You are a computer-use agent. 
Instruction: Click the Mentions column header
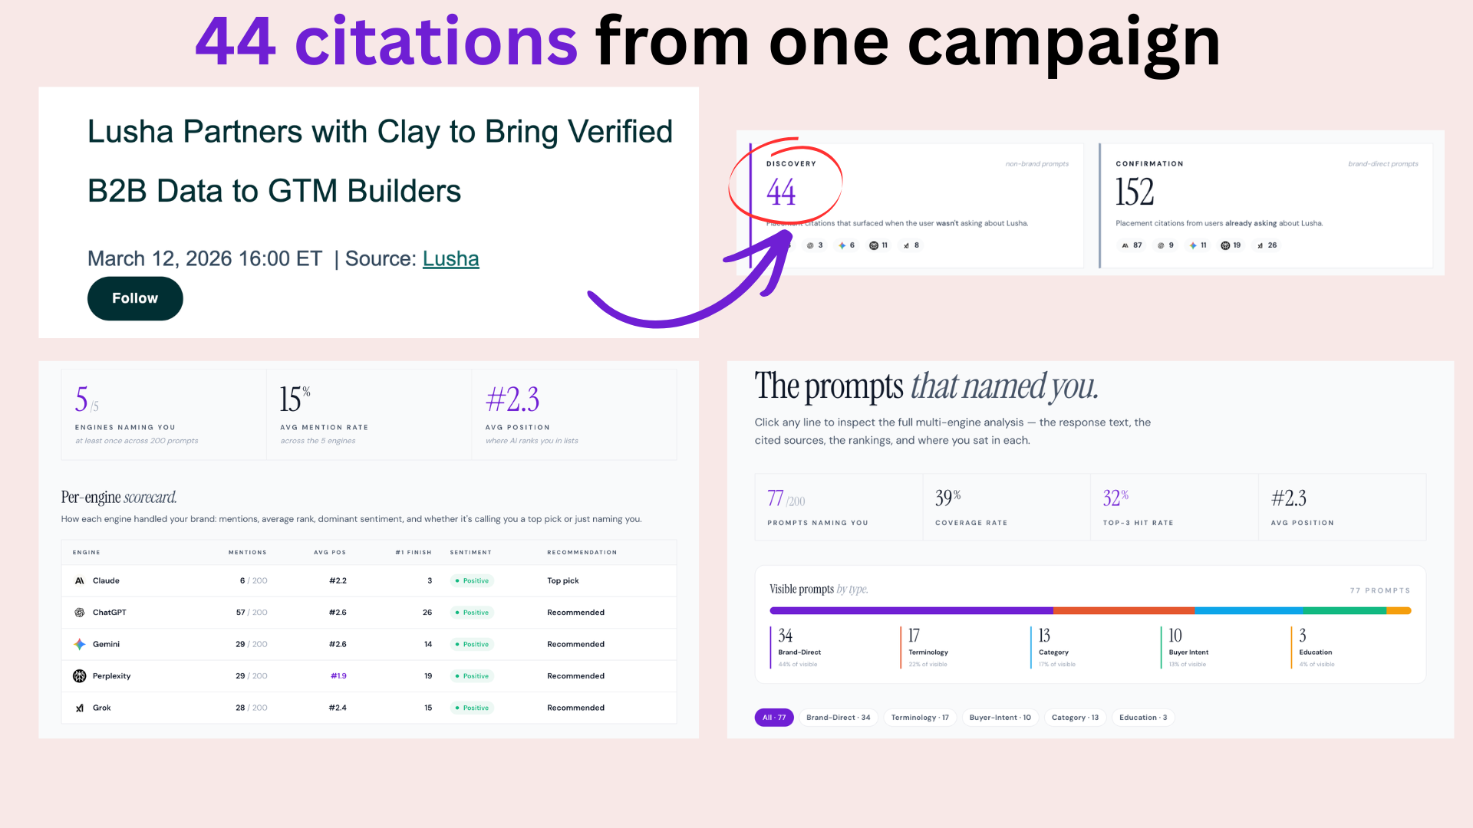click(x=248, y=553)
